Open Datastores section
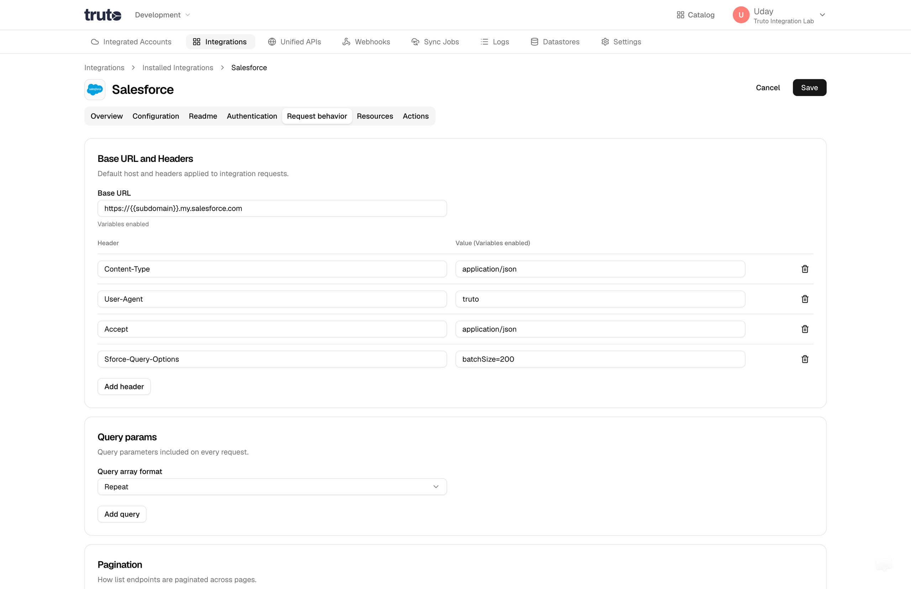 coord(555,42)
